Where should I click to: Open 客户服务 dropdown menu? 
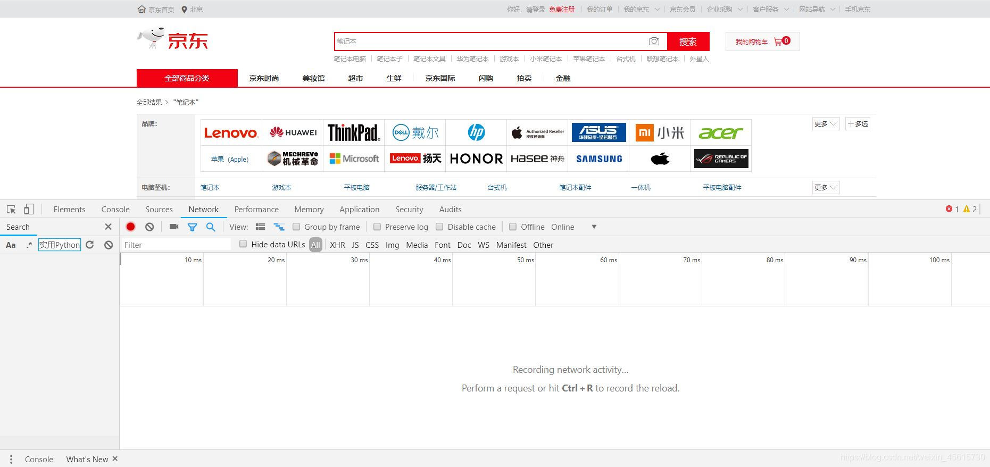coord(770,10)
